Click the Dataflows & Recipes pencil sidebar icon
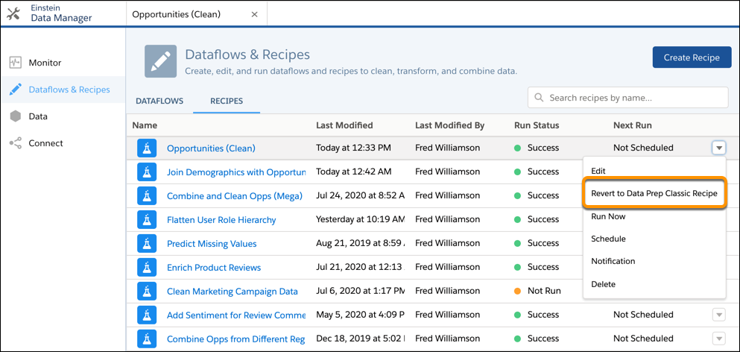Viewport: 740px width, 352px height. (16, 89)
